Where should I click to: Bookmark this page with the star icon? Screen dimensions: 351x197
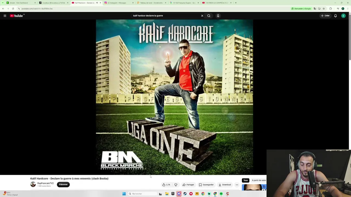pos(324,9)
